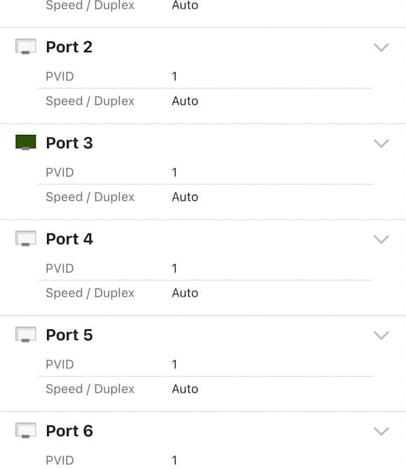Click the Port 2 disconnected port icon

tap(26, 46)
